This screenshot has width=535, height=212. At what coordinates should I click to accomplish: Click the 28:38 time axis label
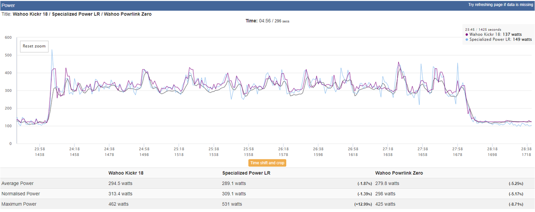527,149
